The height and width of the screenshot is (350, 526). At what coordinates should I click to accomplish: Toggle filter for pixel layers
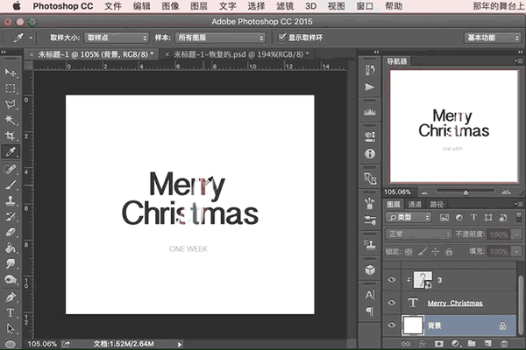[444, 217]
